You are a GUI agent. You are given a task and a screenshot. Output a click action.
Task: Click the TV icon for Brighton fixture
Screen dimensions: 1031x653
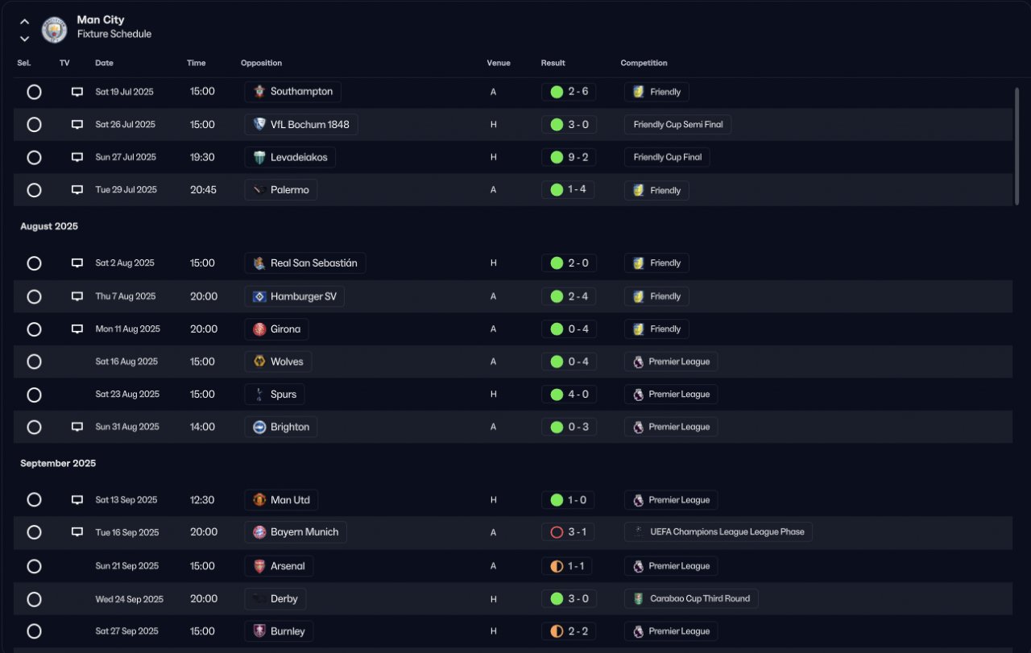click(x=77, y=427)
